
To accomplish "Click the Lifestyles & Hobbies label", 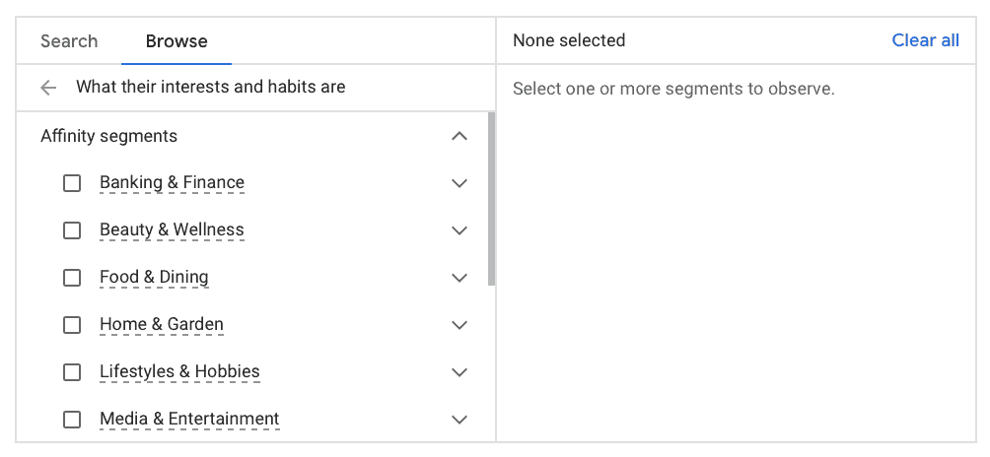I will click(179, 372).
